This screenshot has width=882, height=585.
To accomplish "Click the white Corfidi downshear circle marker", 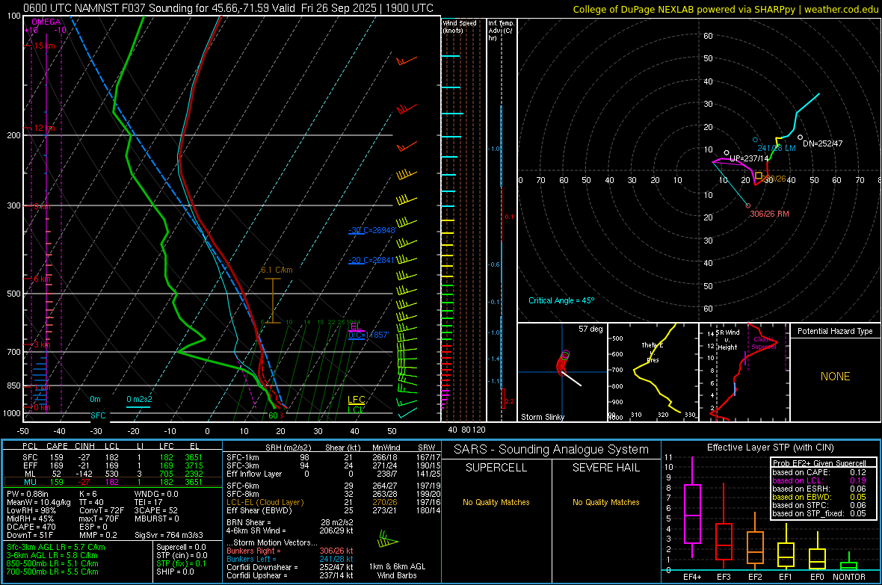I will coord(800,137).
